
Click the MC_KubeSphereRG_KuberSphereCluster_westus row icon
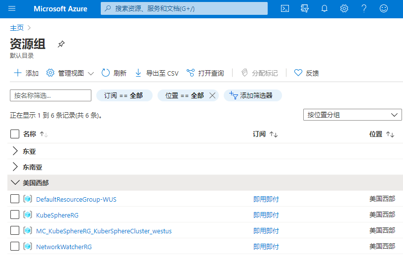click(x=28, y=230)
